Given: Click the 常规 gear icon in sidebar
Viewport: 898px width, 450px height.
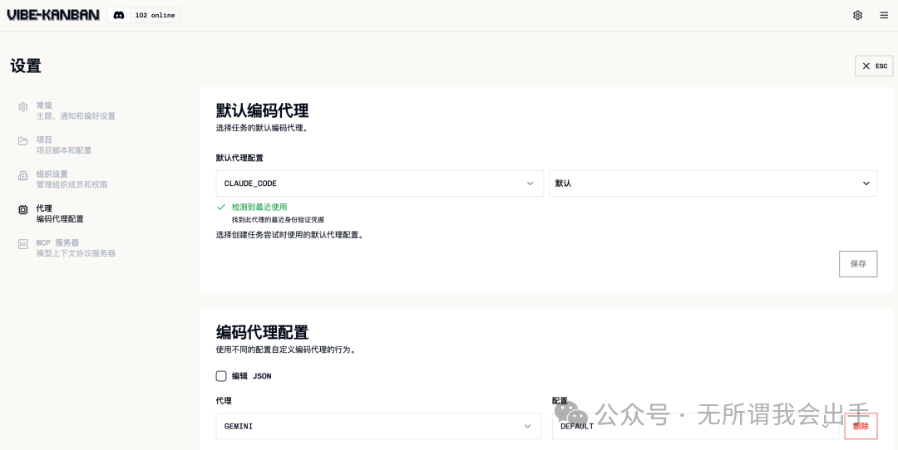Looking at the screenshot, I should pos(23,107).
